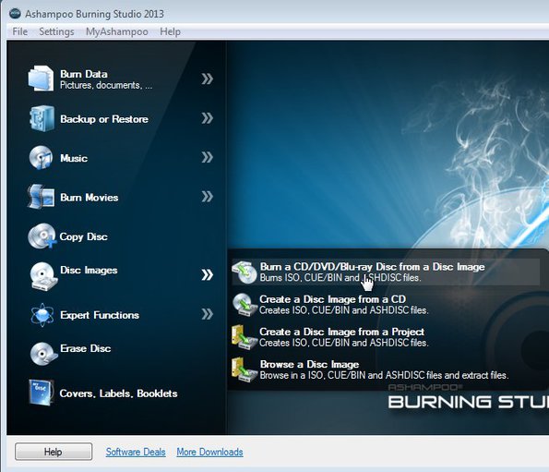Select the Copy Disc label
This screenshot has width=549, height=472.
tap(83, 236)
